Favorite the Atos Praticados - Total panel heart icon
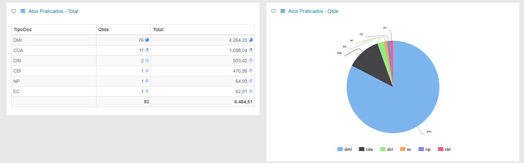 pos(14,11)
